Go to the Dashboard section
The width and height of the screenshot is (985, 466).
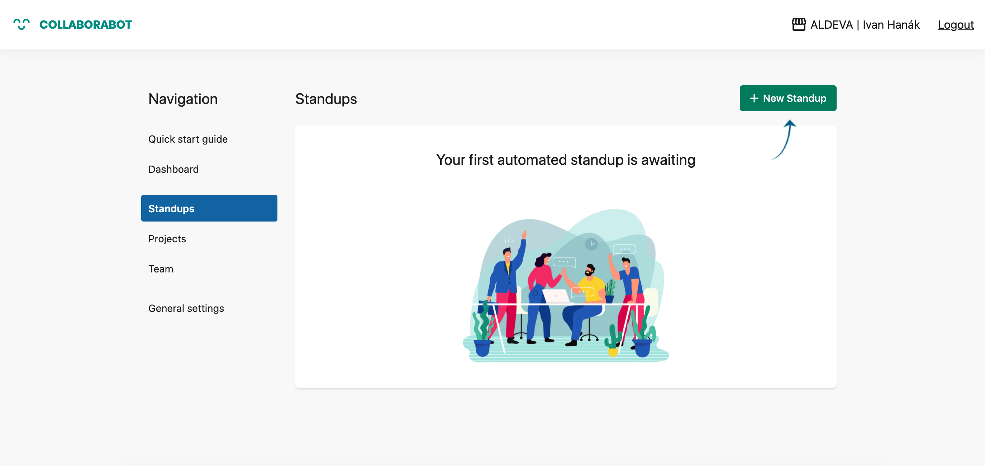point(173,169)
